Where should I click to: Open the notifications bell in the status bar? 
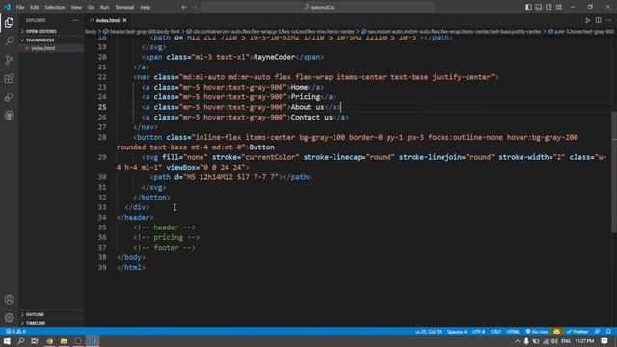pos(608,332)
